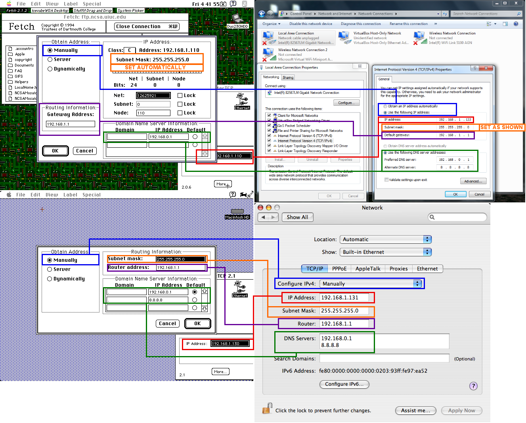
Task: Click Router field showing 192.168.1.1 in OS X
Action: click(x=344, y=324)
